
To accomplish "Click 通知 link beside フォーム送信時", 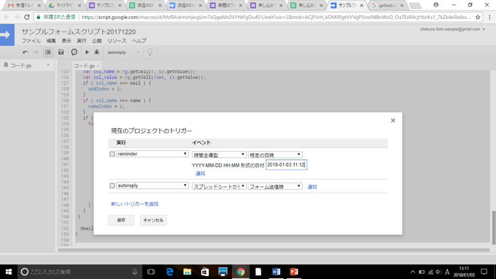I will tap(312, 186).
